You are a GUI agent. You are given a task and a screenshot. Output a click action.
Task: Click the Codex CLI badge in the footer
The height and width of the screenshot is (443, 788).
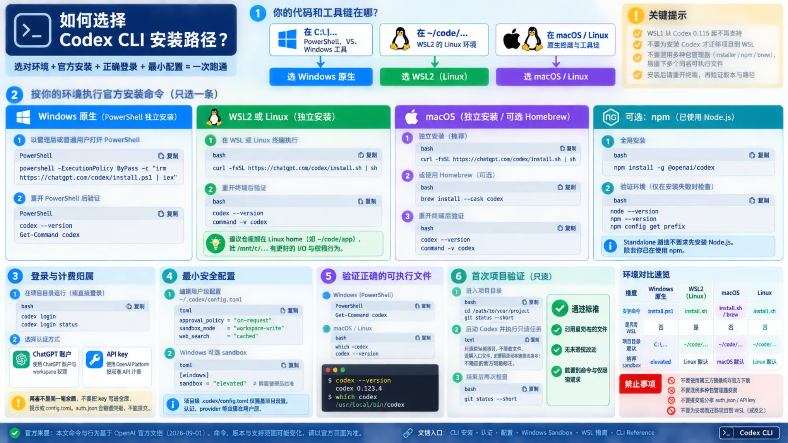(749, 433)
